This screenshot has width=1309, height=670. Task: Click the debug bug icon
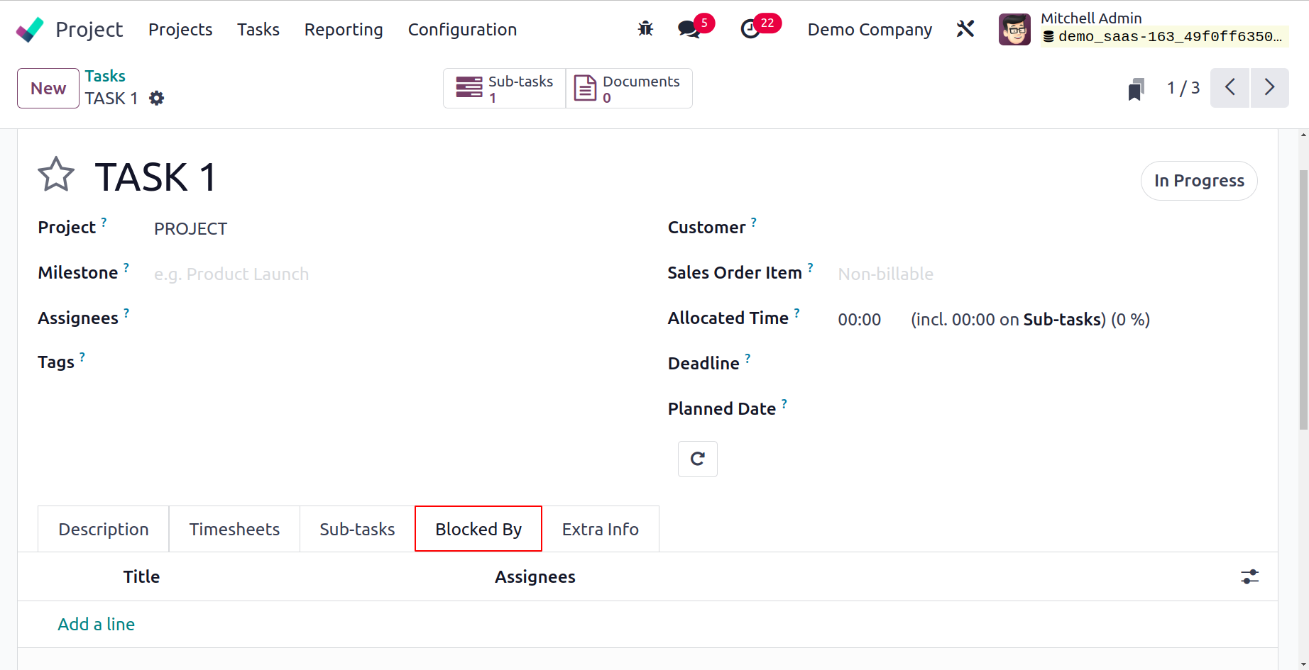(x=645, y=29)
